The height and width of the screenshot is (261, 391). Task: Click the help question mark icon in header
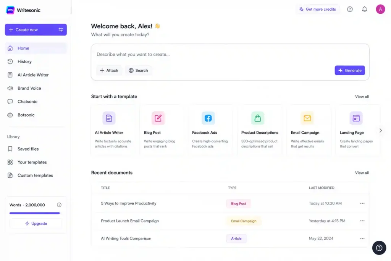[x=350, y=9]
